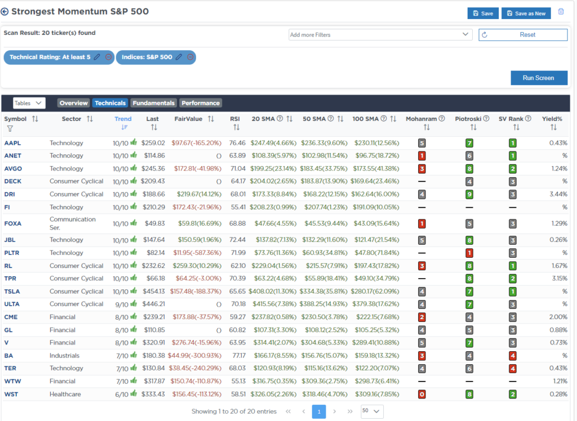This screenshot has width=577, height=421.
Task: Sort table by Symbol column
Action: (35, 119)
